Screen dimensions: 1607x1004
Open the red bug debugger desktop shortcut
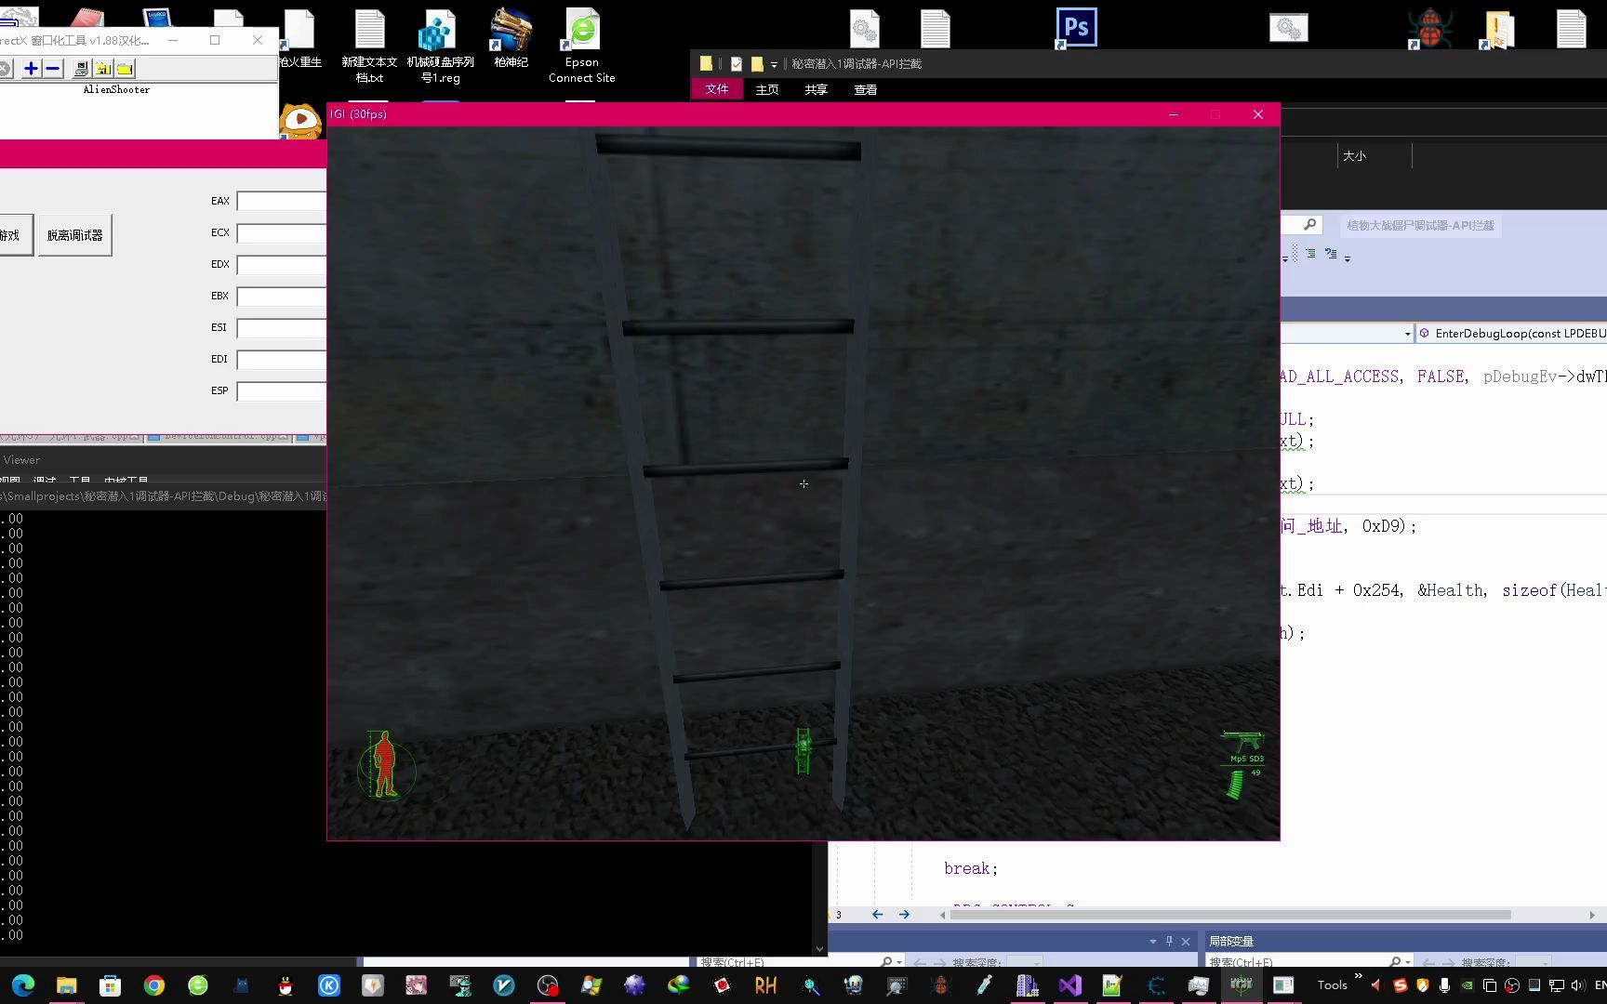point(1429,29)
